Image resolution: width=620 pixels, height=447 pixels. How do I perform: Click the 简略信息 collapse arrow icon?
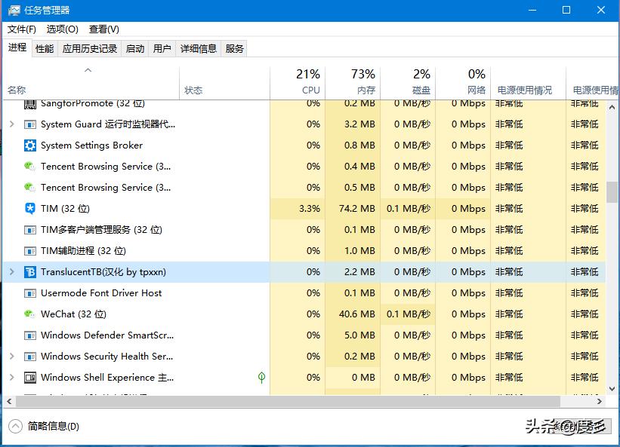[x=15, y=426]
